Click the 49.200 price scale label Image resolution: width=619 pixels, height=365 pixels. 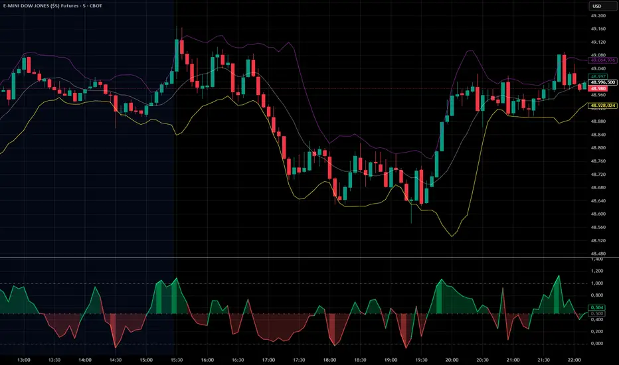point(598,16)
